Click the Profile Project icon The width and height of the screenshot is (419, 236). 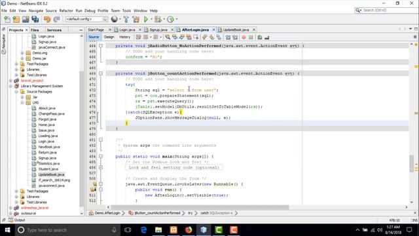click(170, 19)
